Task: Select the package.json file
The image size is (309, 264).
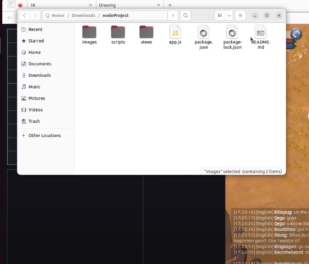Action: pos(204,33)
